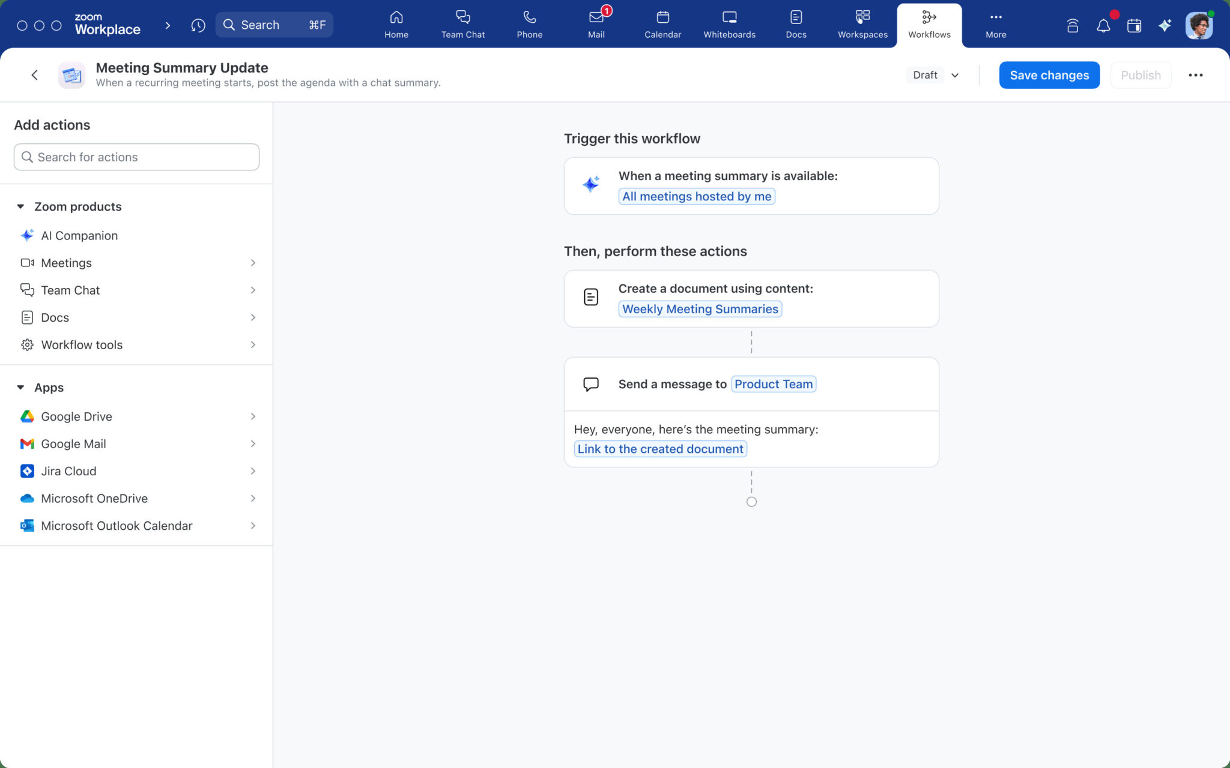
Task: Click the Phone navigation icon
Action: (x=530, y=24)
